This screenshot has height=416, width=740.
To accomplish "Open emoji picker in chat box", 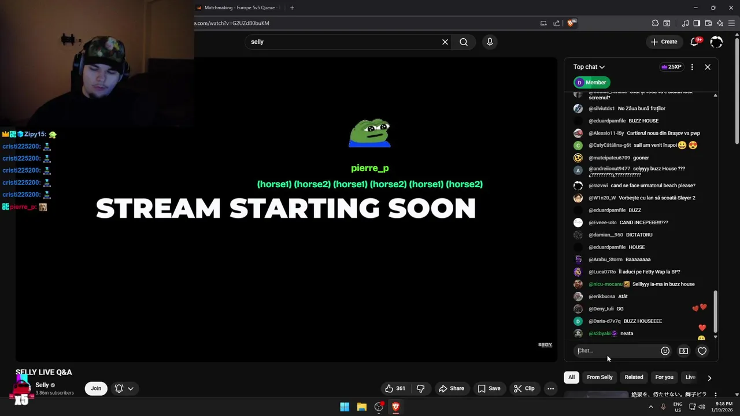I will pos(665,351).
